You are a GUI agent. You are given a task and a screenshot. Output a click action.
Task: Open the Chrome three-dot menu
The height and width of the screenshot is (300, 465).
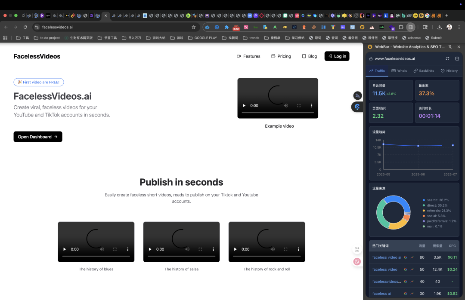pyautogui.click(x=459, y=27)
